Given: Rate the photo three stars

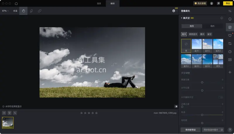Looking at the screenshot, I should (x=89, y=113).
